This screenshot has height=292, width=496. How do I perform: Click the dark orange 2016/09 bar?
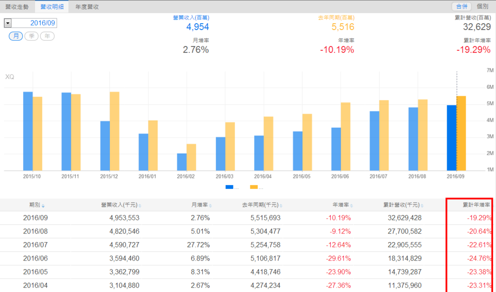[461, 133]
